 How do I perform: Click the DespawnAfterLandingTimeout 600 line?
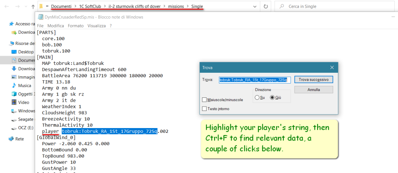tap(84, 69)
